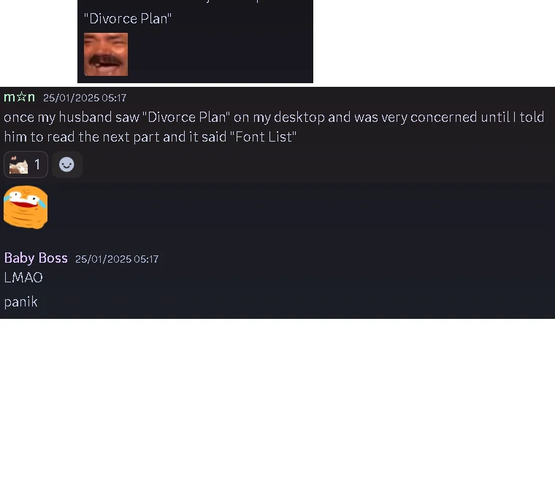This screenshot has width=555, height=494.
Task: Click the cat emoji reaction
Action: (x=18, y=165)
